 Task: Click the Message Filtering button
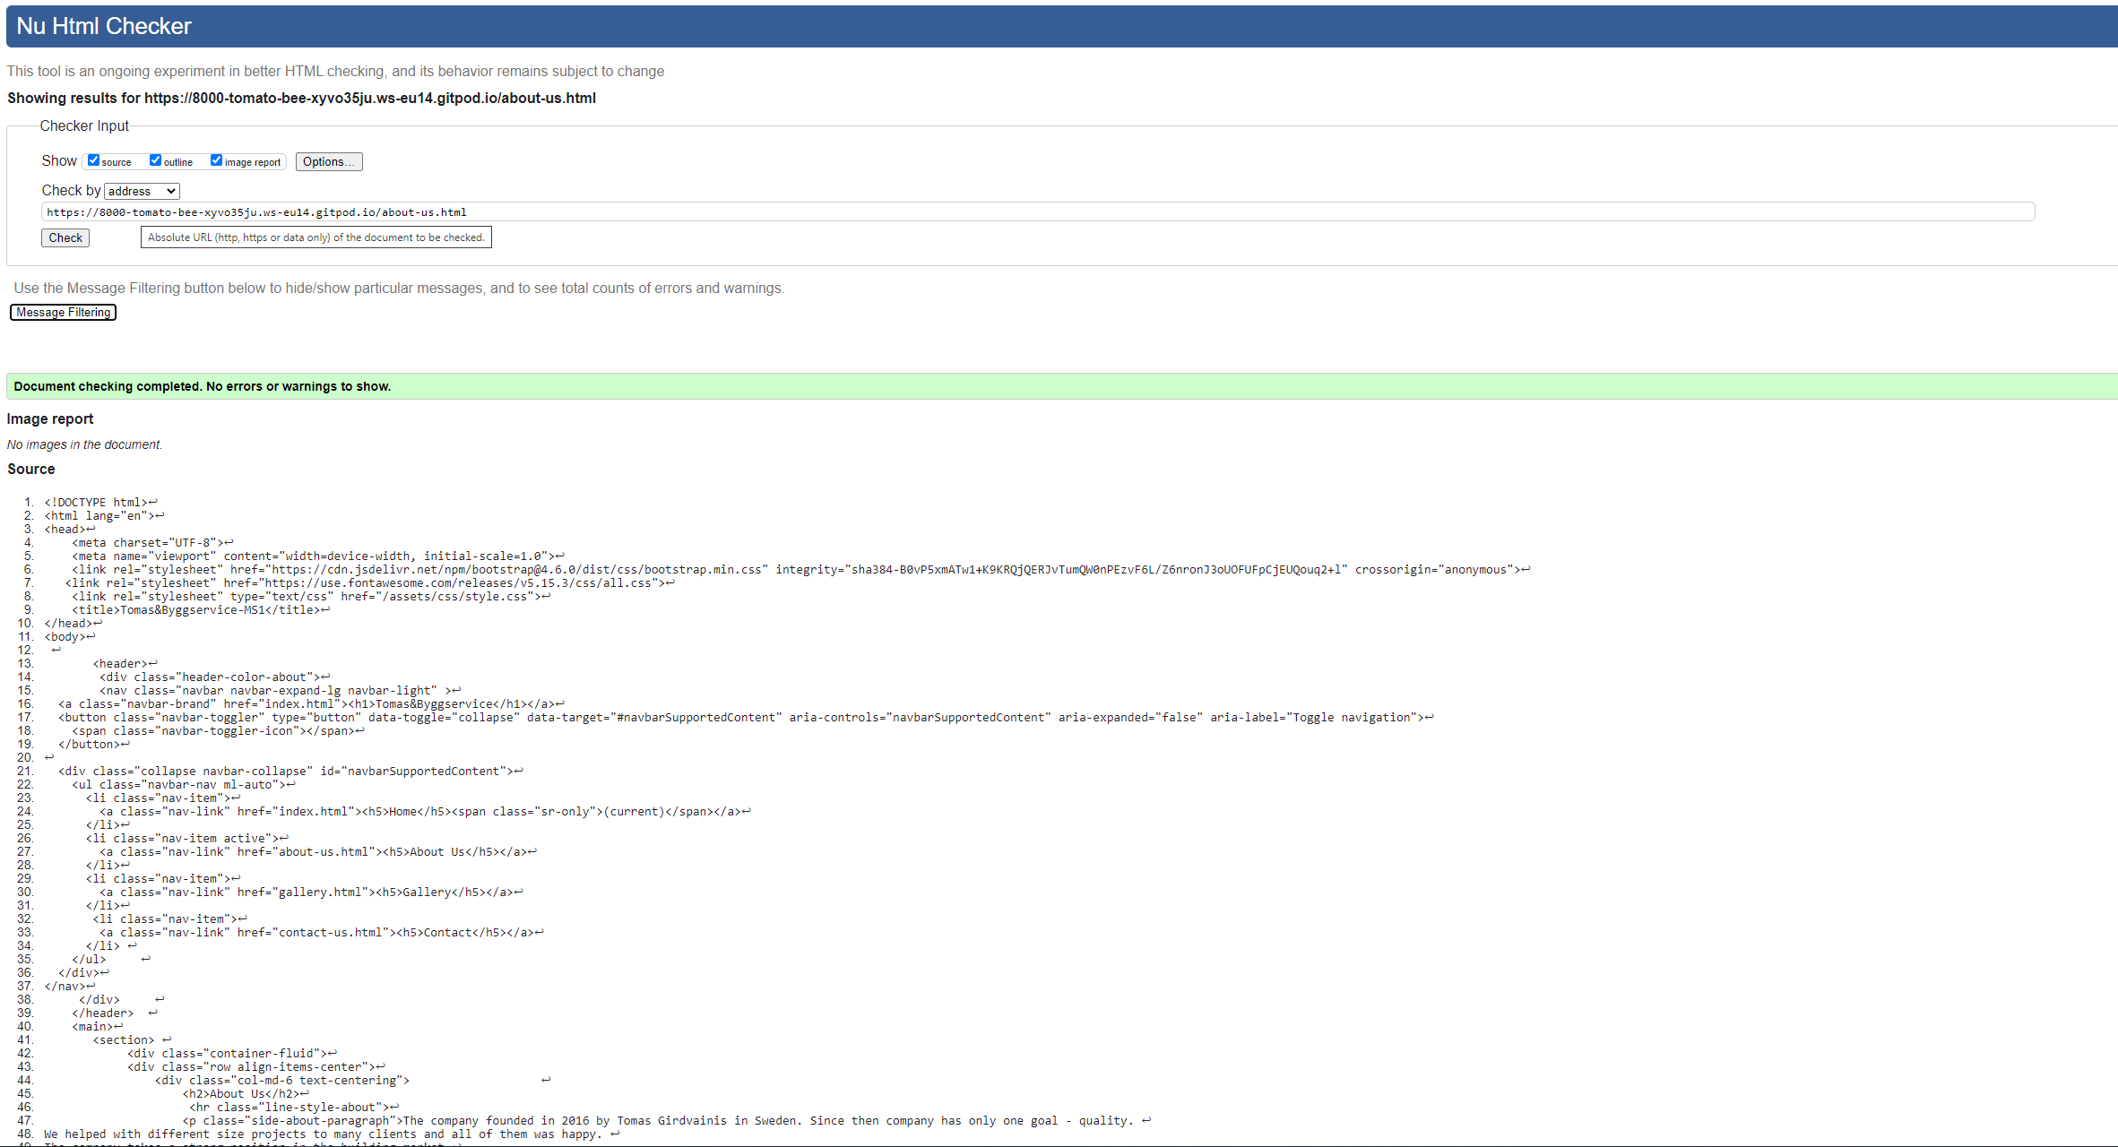[x=64, y=311]
